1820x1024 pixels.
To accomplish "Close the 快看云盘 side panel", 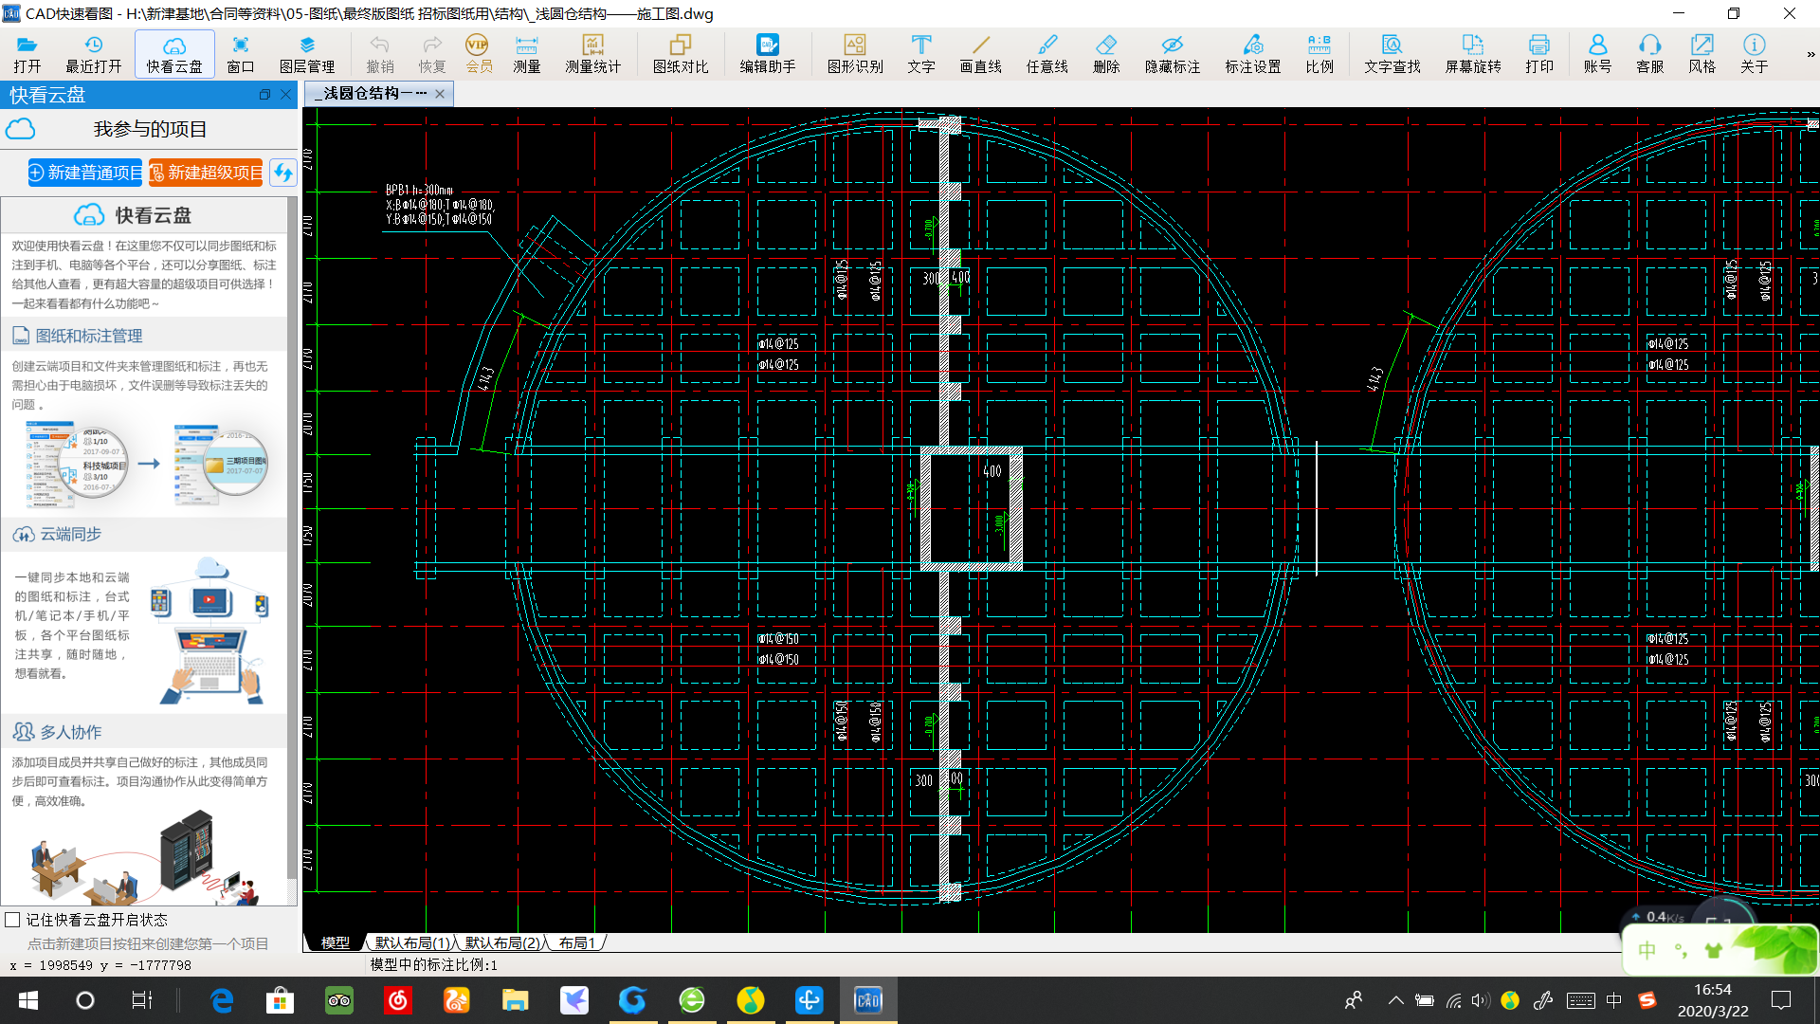I will point(286,95).
